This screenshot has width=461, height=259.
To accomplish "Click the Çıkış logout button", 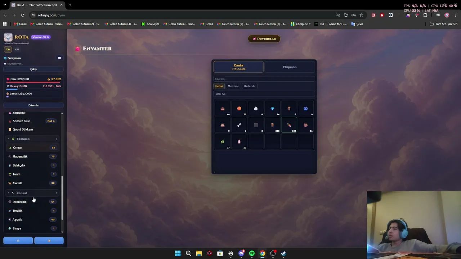I will click(x=33, y=69).
